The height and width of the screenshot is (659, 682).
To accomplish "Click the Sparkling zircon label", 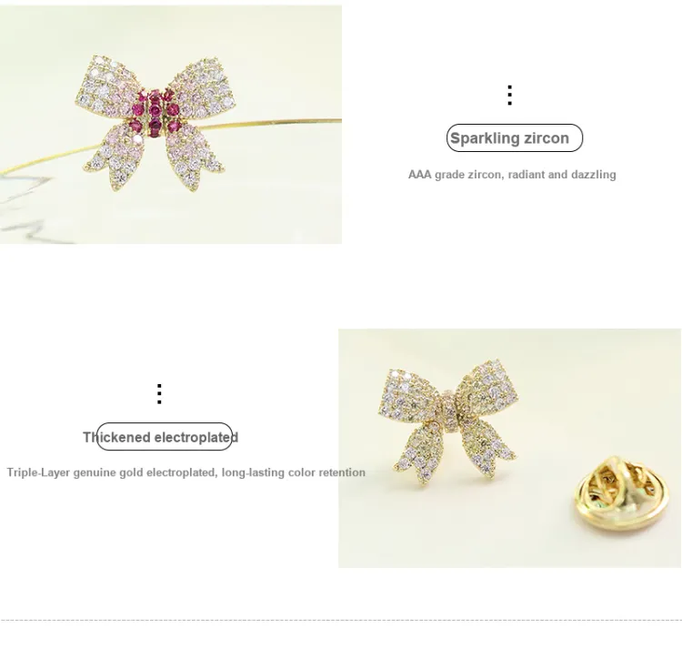I will click(509, 138).
